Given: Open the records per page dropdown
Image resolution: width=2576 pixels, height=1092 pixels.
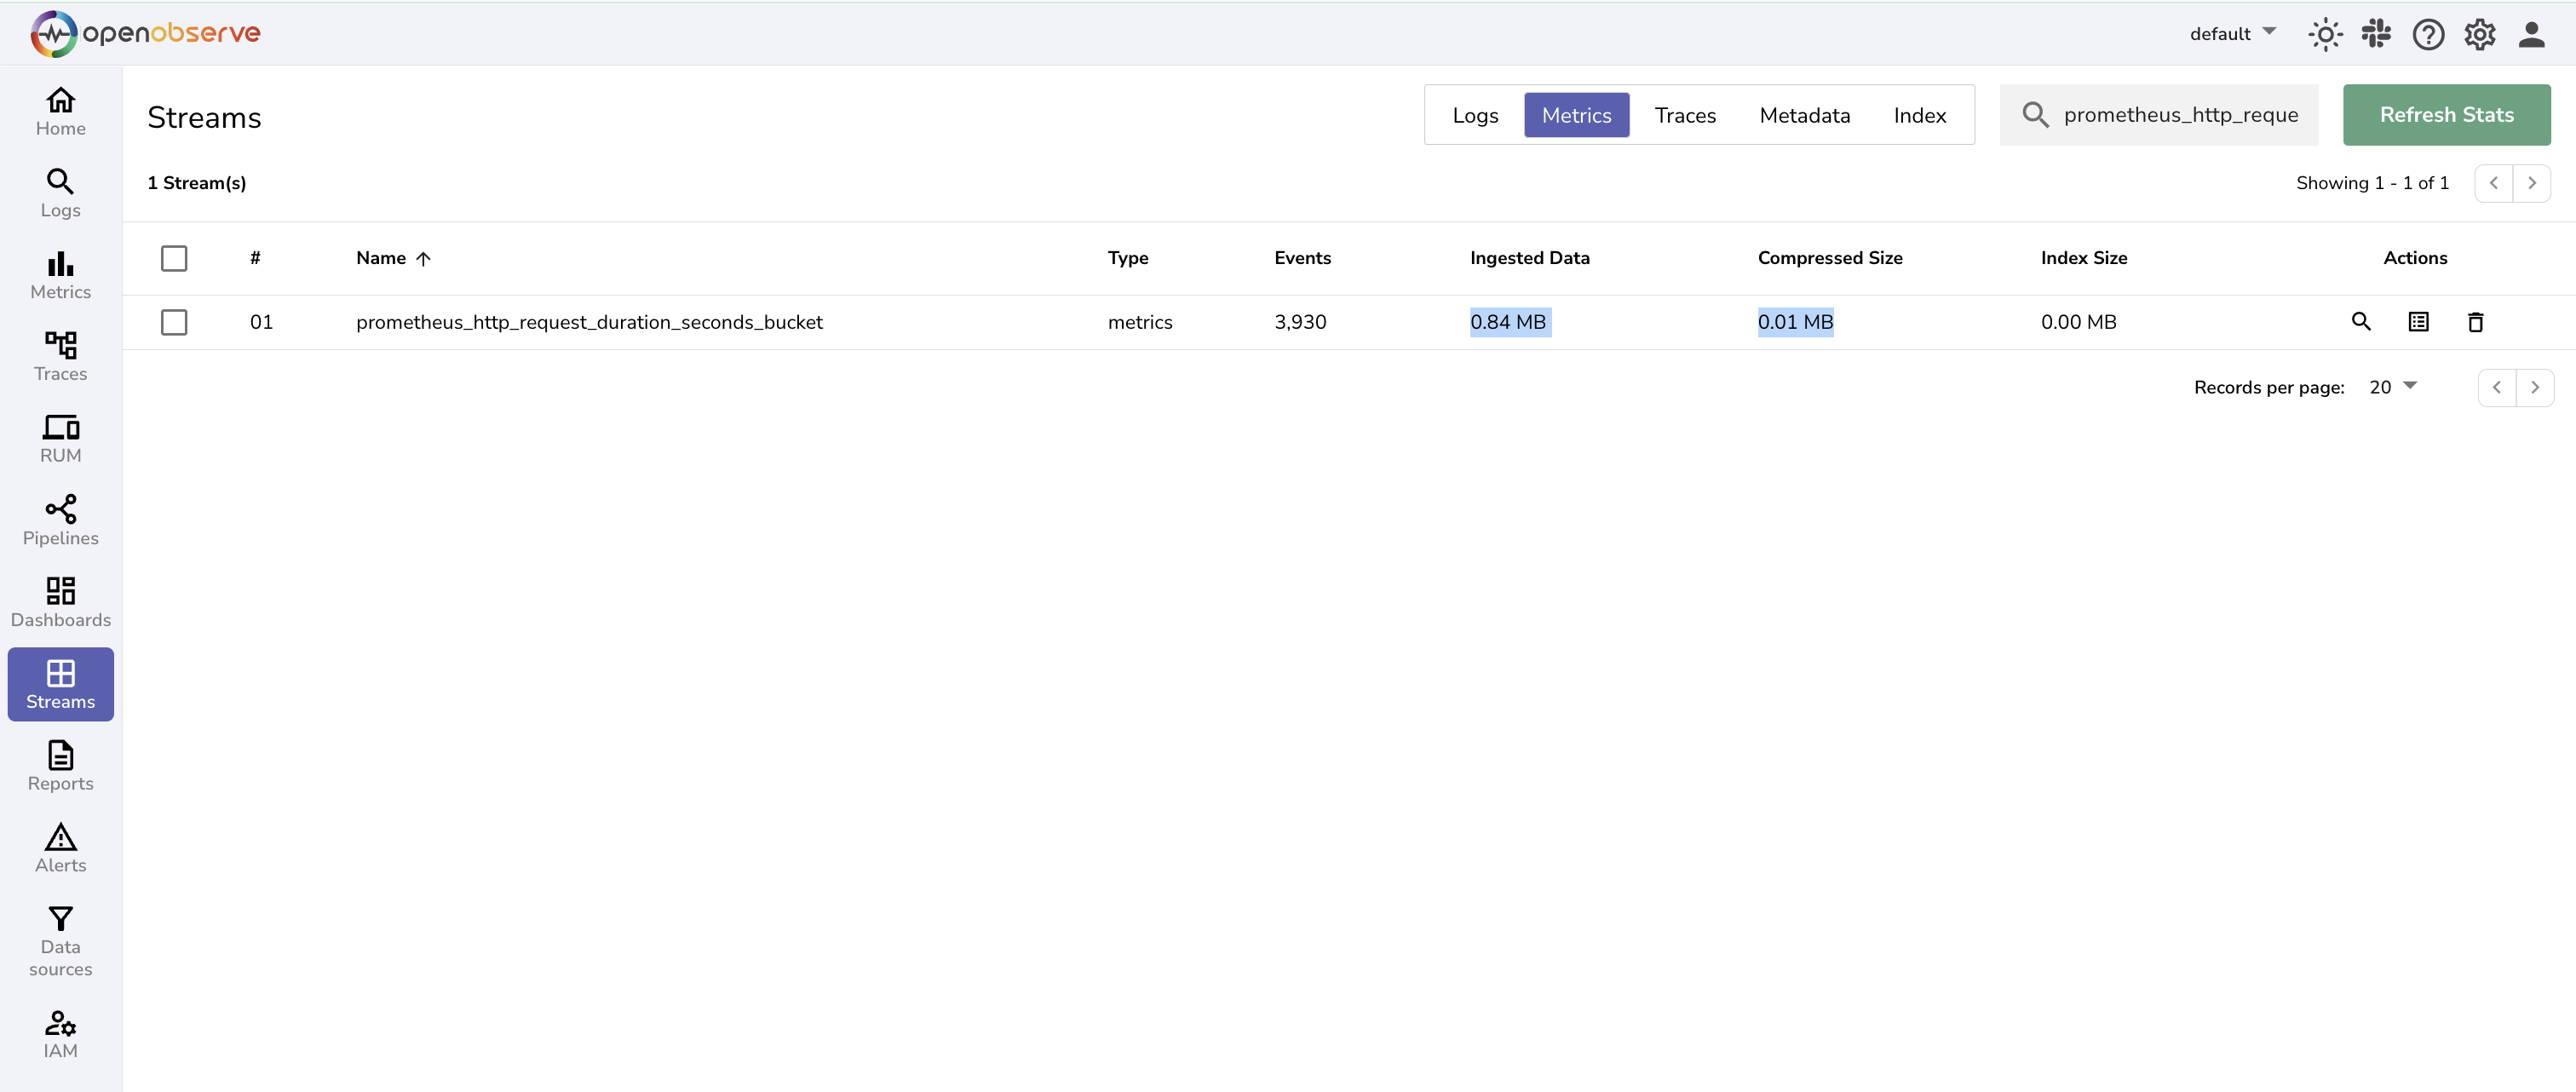Looking at the screenshot, I should pos(2392,387).
